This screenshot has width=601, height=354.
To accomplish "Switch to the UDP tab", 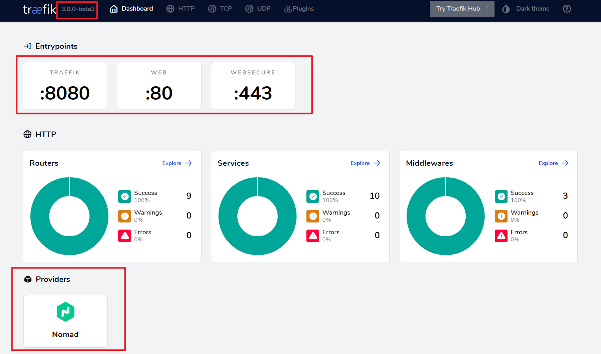I will pos(258,9).
